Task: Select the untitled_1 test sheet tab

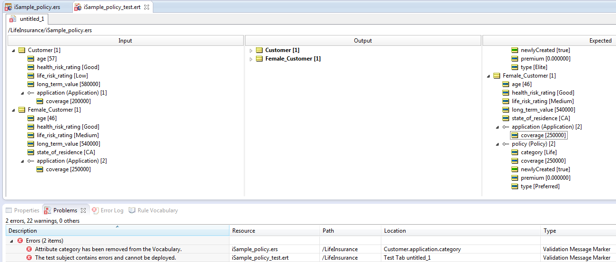Action: click(27, 19)
